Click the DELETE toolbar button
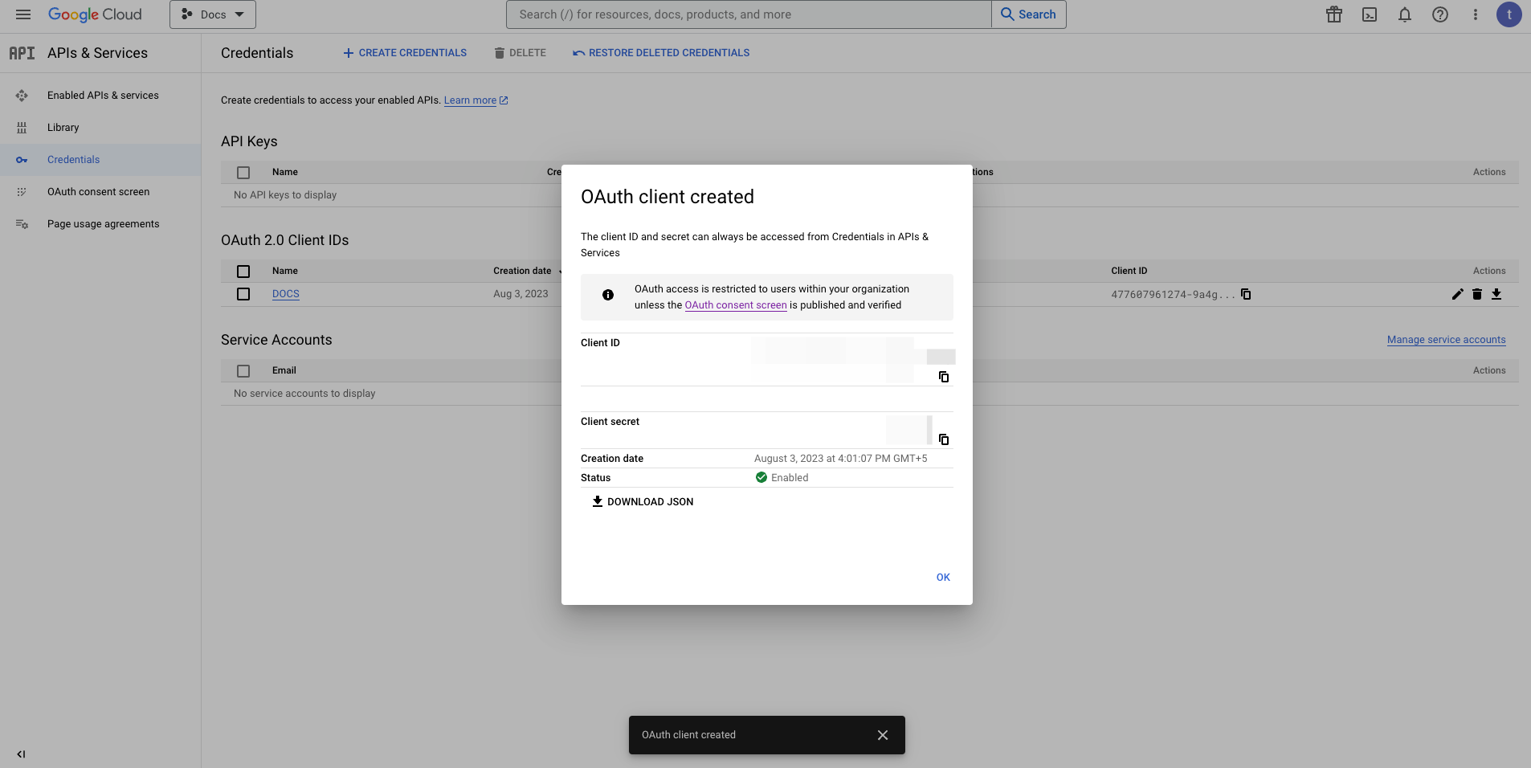 [520, 53]
